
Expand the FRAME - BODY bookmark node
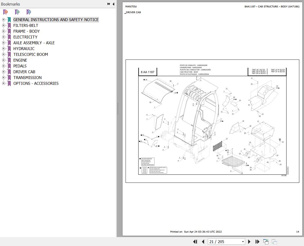[3, 31]
